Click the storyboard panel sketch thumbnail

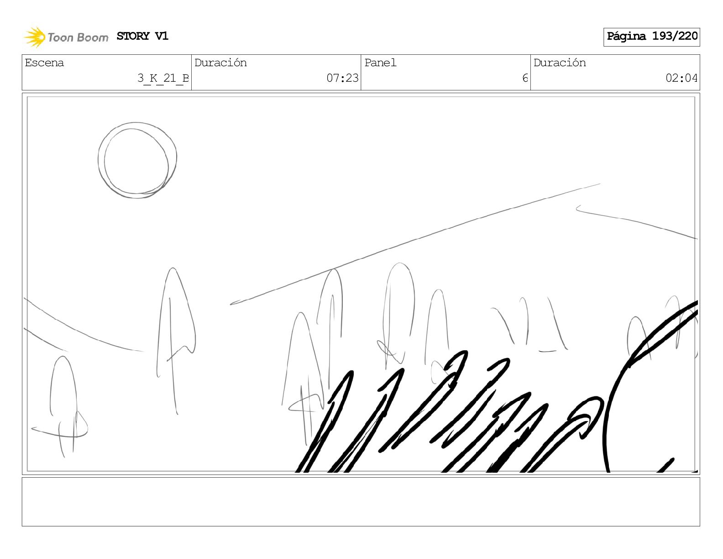(x=361, y=284)
